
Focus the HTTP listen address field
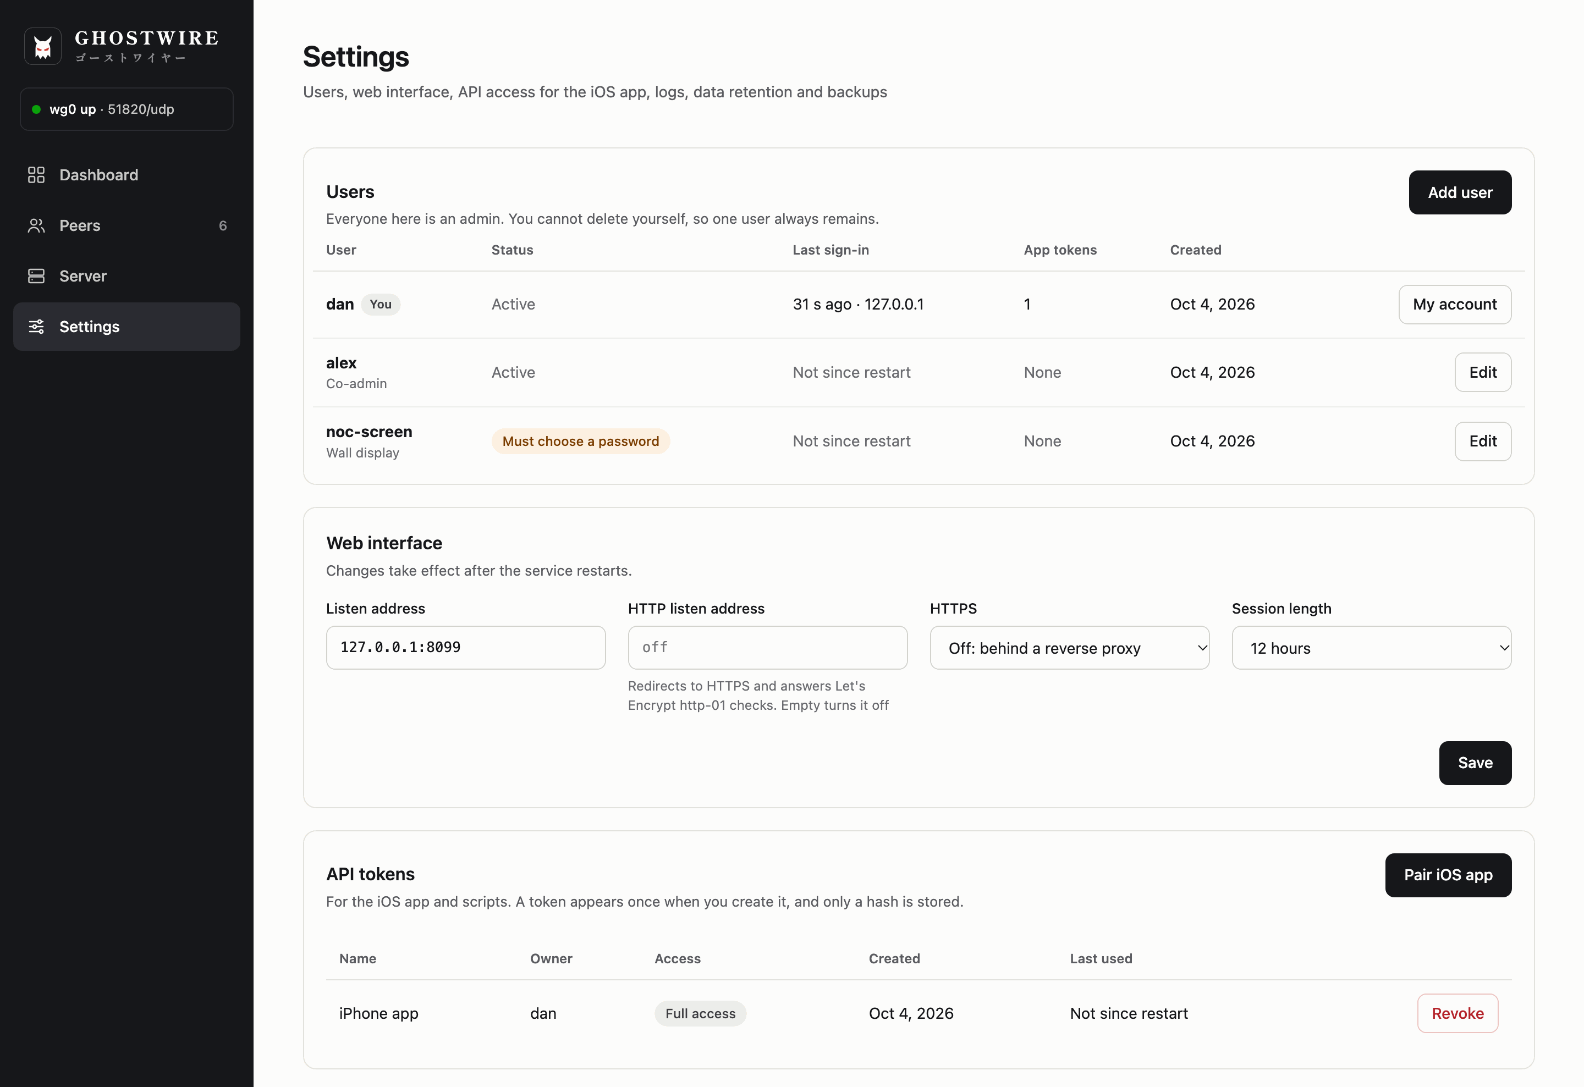click(x=767, y=648)
